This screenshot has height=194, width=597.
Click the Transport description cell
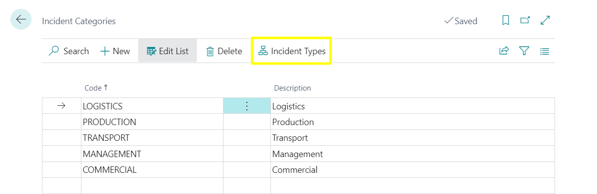point(412,138)
